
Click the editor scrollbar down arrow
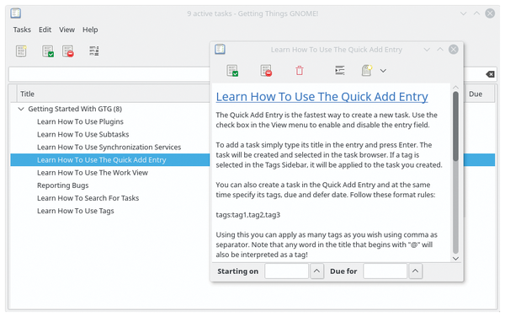tap(455, 258)
